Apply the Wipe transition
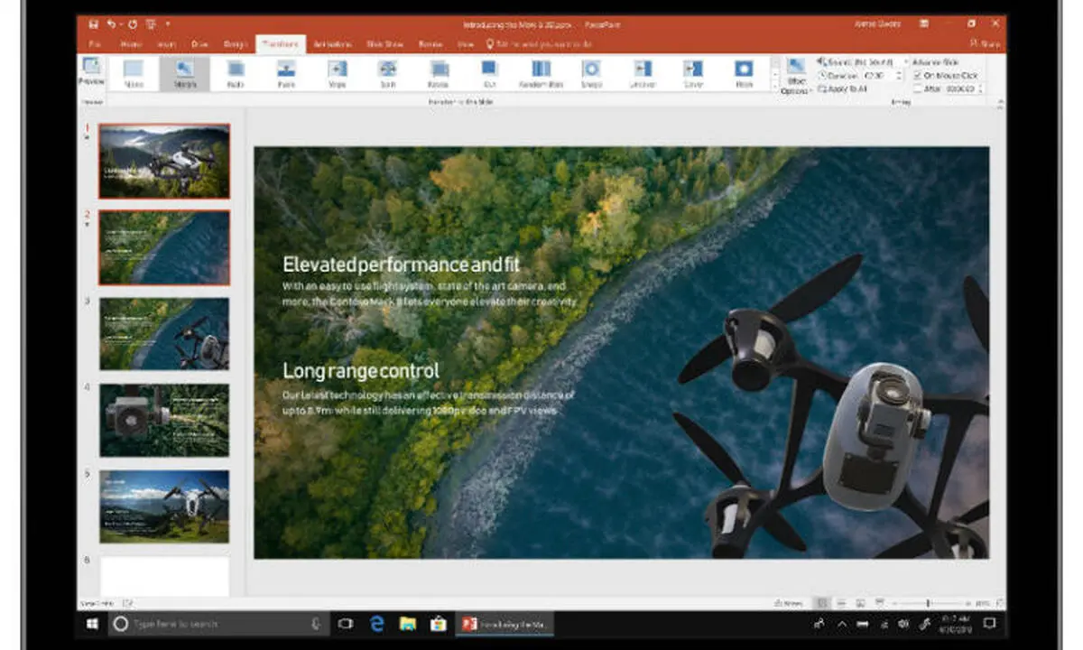 click(x=337, y=74)
